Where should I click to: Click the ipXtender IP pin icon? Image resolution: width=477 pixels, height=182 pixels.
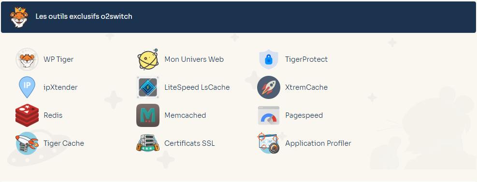tap(27, 87)
